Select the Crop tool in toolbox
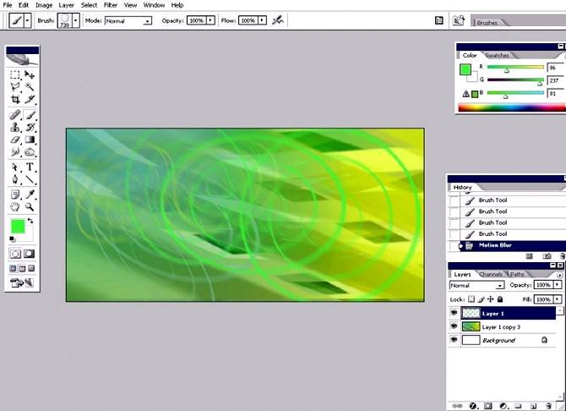This screenshot has width=566, height=411. point(15,100)
